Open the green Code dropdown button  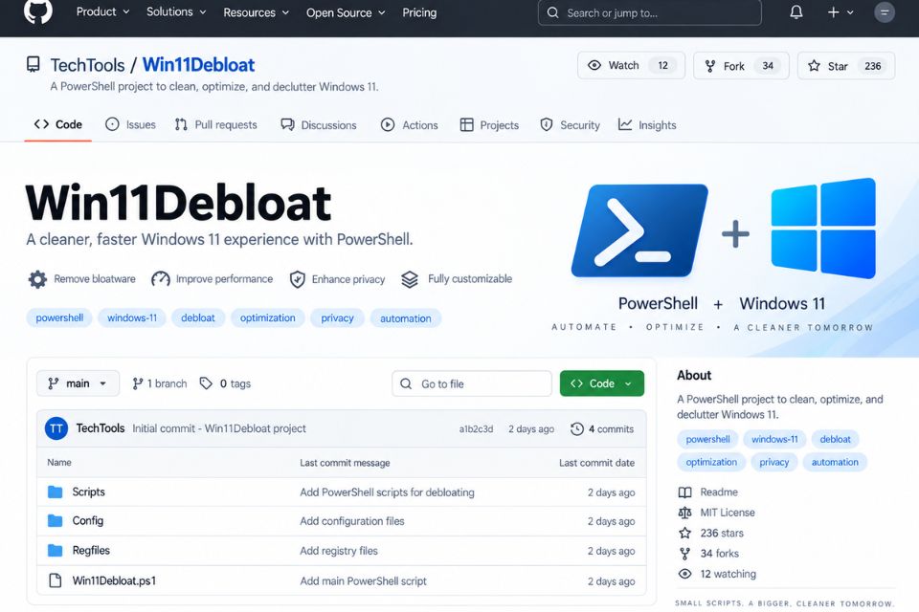pyautogui.click(x=602, y=383)
